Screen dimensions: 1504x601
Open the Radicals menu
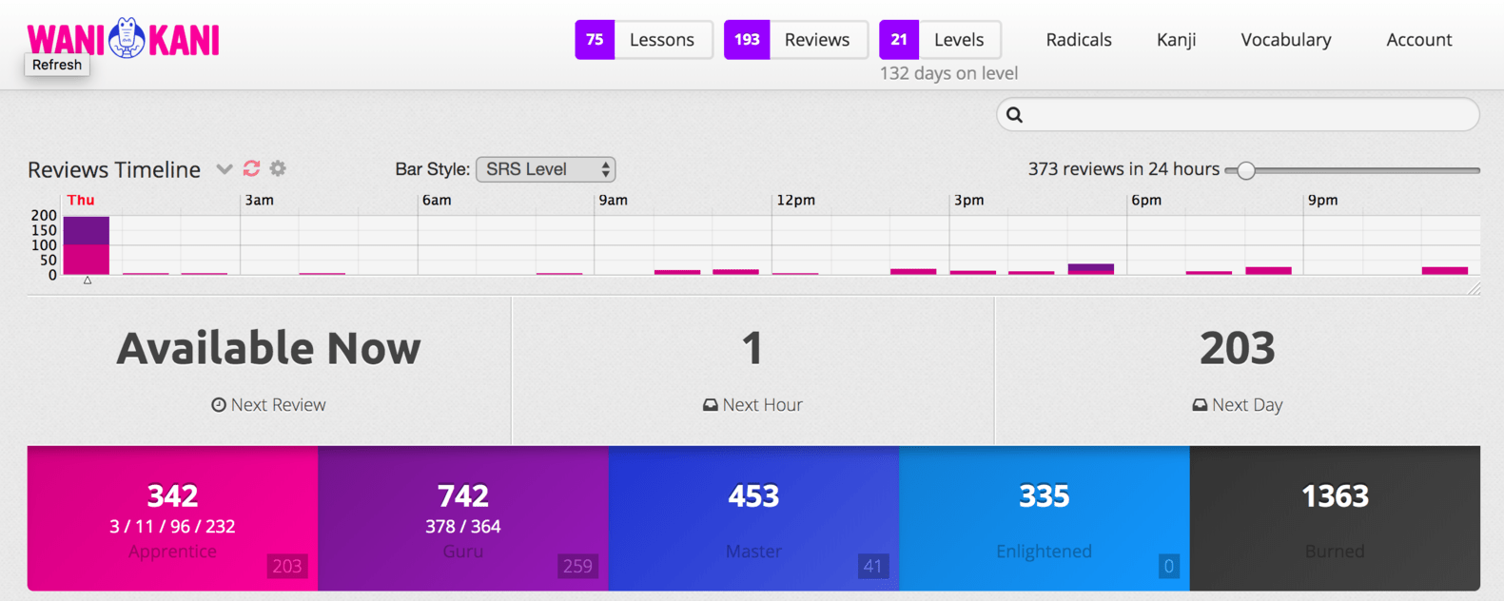click(x=1079, y=39)
